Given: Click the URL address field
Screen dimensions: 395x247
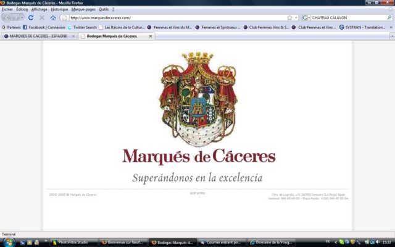Looking at the screenshot, I should point(178,18).
